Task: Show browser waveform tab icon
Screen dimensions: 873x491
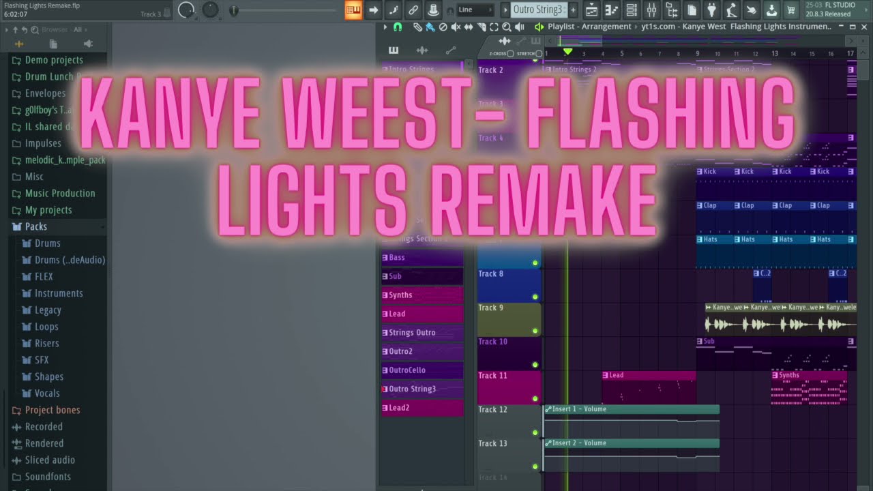Action: [x=18, y=44]
